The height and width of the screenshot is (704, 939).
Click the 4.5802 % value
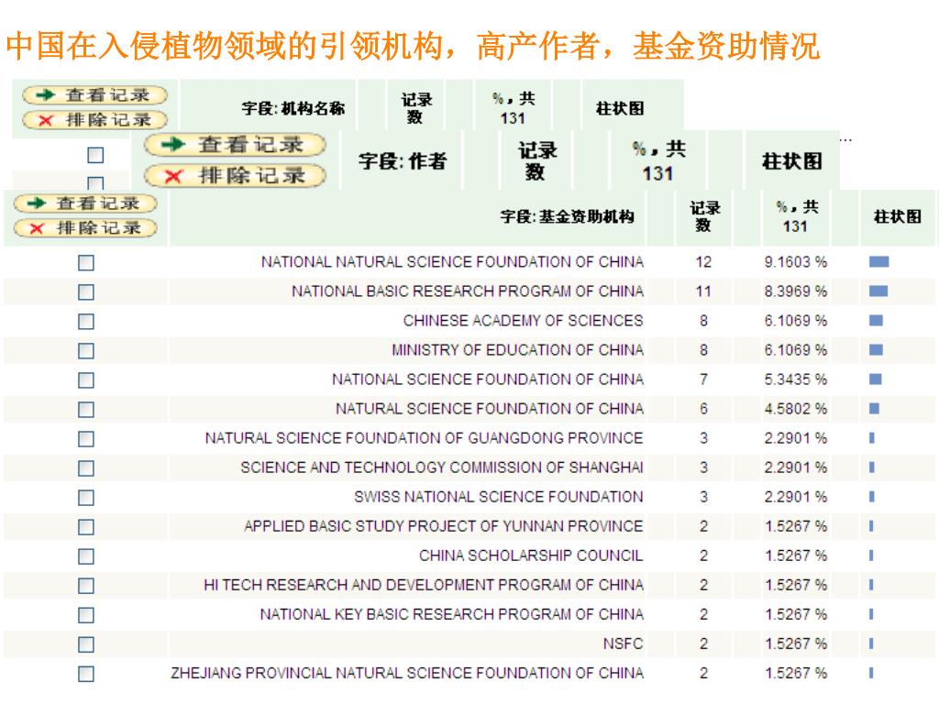(795, 408)
